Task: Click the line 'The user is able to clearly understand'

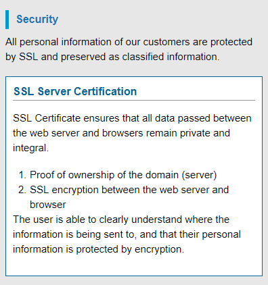Action: (x=121, y=219)
